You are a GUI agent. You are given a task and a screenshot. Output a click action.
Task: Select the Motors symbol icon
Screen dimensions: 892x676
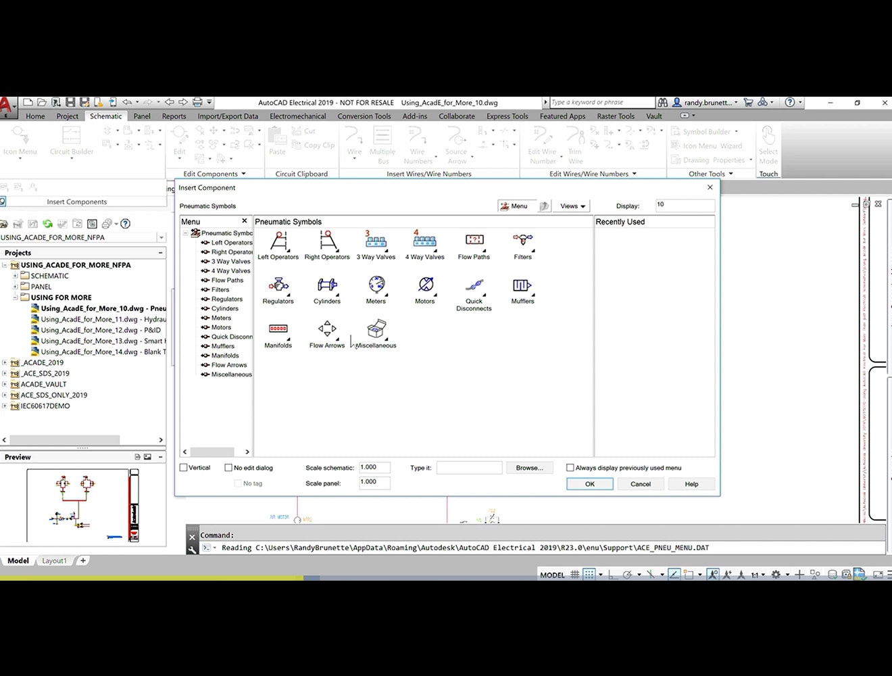point(424,287)
